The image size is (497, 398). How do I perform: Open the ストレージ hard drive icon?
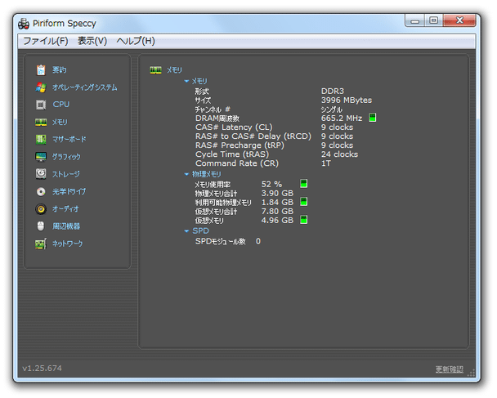[x=41, y=173]
